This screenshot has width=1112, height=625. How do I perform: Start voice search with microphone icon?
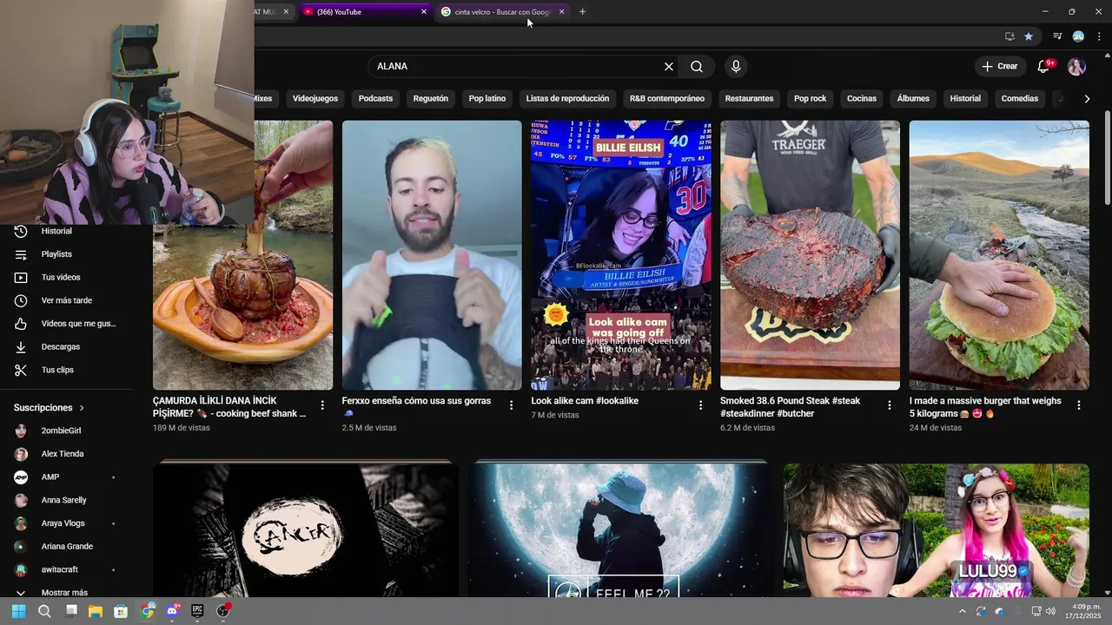coord(736,66)
